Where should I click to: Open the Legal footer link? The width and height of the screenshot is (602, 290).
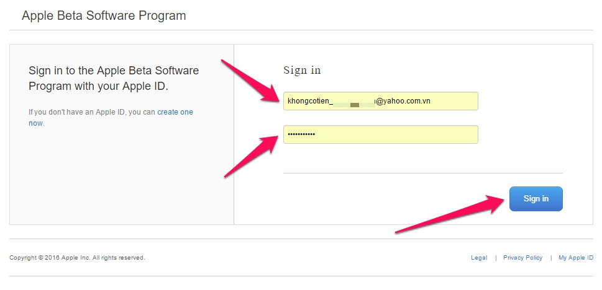(x=479, y=258)
